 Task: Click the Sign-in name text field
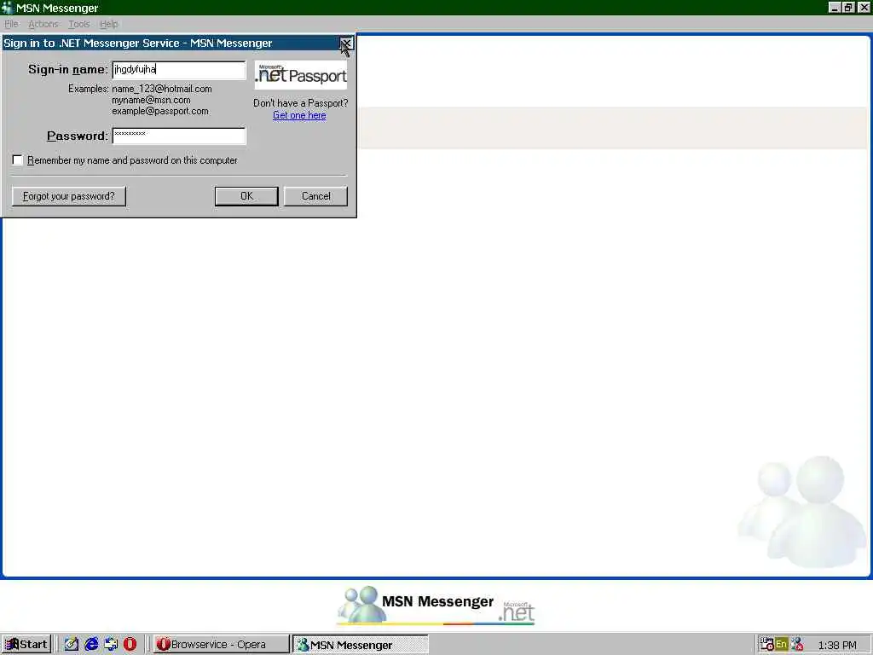pos(179,70)
